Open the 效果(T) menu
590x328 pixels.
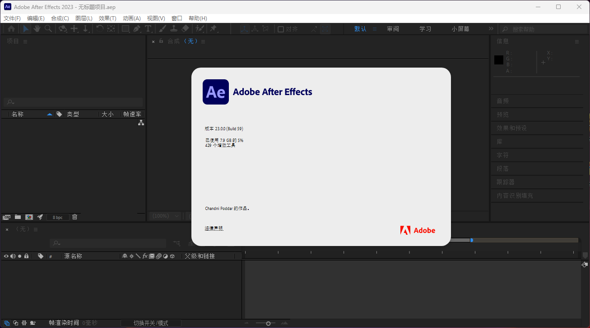[x=107, y=18]
